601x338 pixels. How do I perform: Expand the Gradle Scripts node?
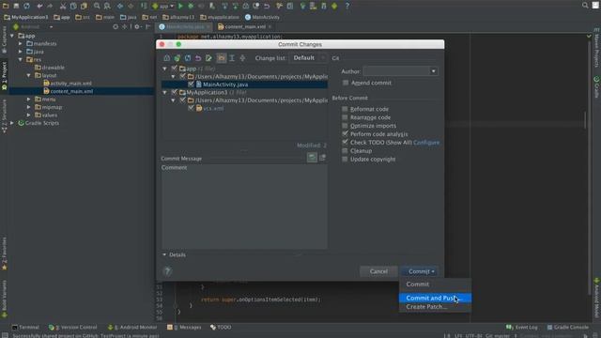pyautogui.click(x=12, y=123)
